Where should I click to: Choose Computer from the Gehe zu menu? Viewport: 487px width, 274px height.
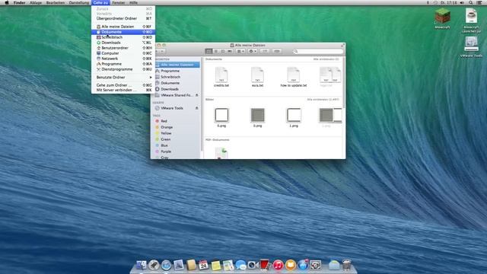click(x=123, y=53)
